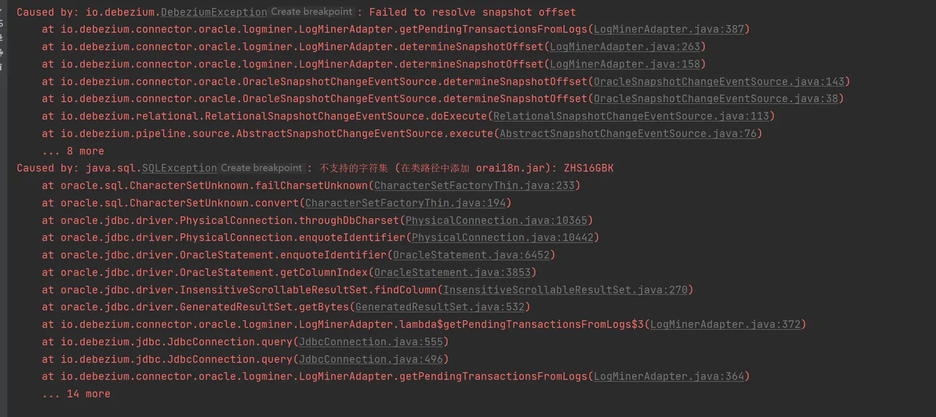Open the DebeziumException class link
Image resolution: width=936 pixels, height=417 pixels.
coord(214,12)
